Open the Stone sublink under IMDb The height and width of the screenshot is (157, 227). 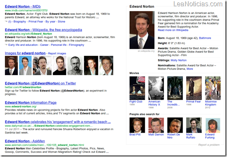pos(61,21)
